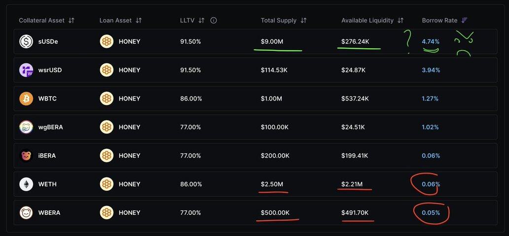
Task: Click the HONEY icon in sUSDe row
Action: point(107,41)
